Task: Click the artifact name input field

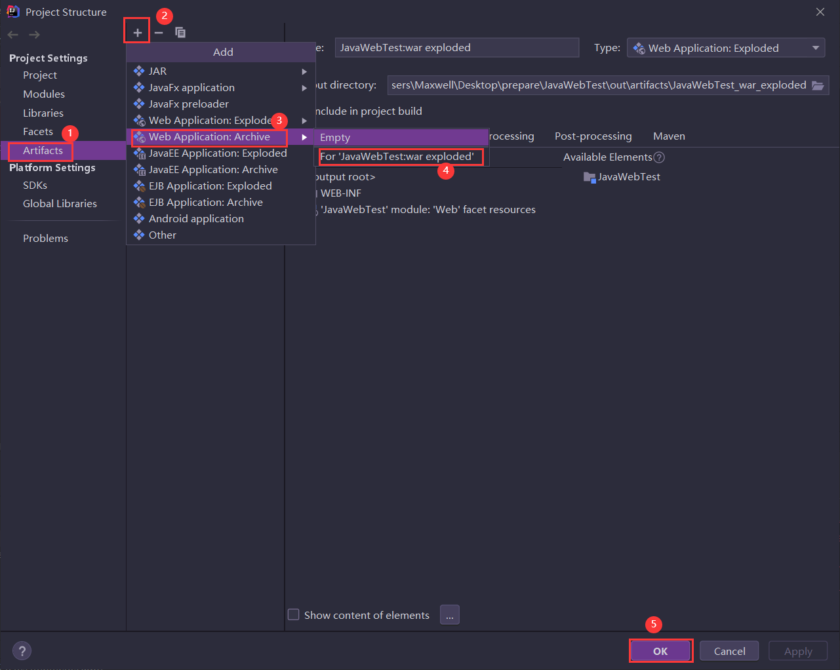Action: click(456, 48)
